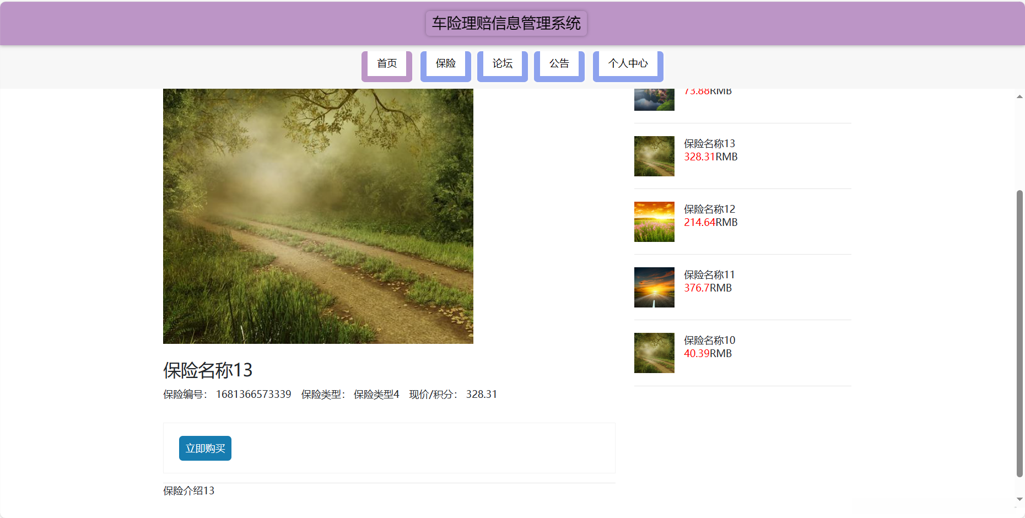Click the 车险理赔信息管理系统 site title
This screenshot has width=1025, height=518.
click(x=506, y=23)
